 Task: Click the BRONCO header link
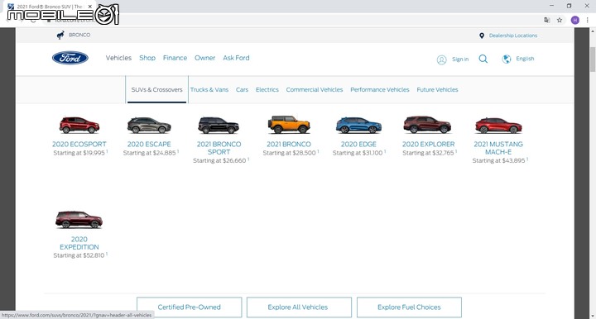[x=79, y=35]
